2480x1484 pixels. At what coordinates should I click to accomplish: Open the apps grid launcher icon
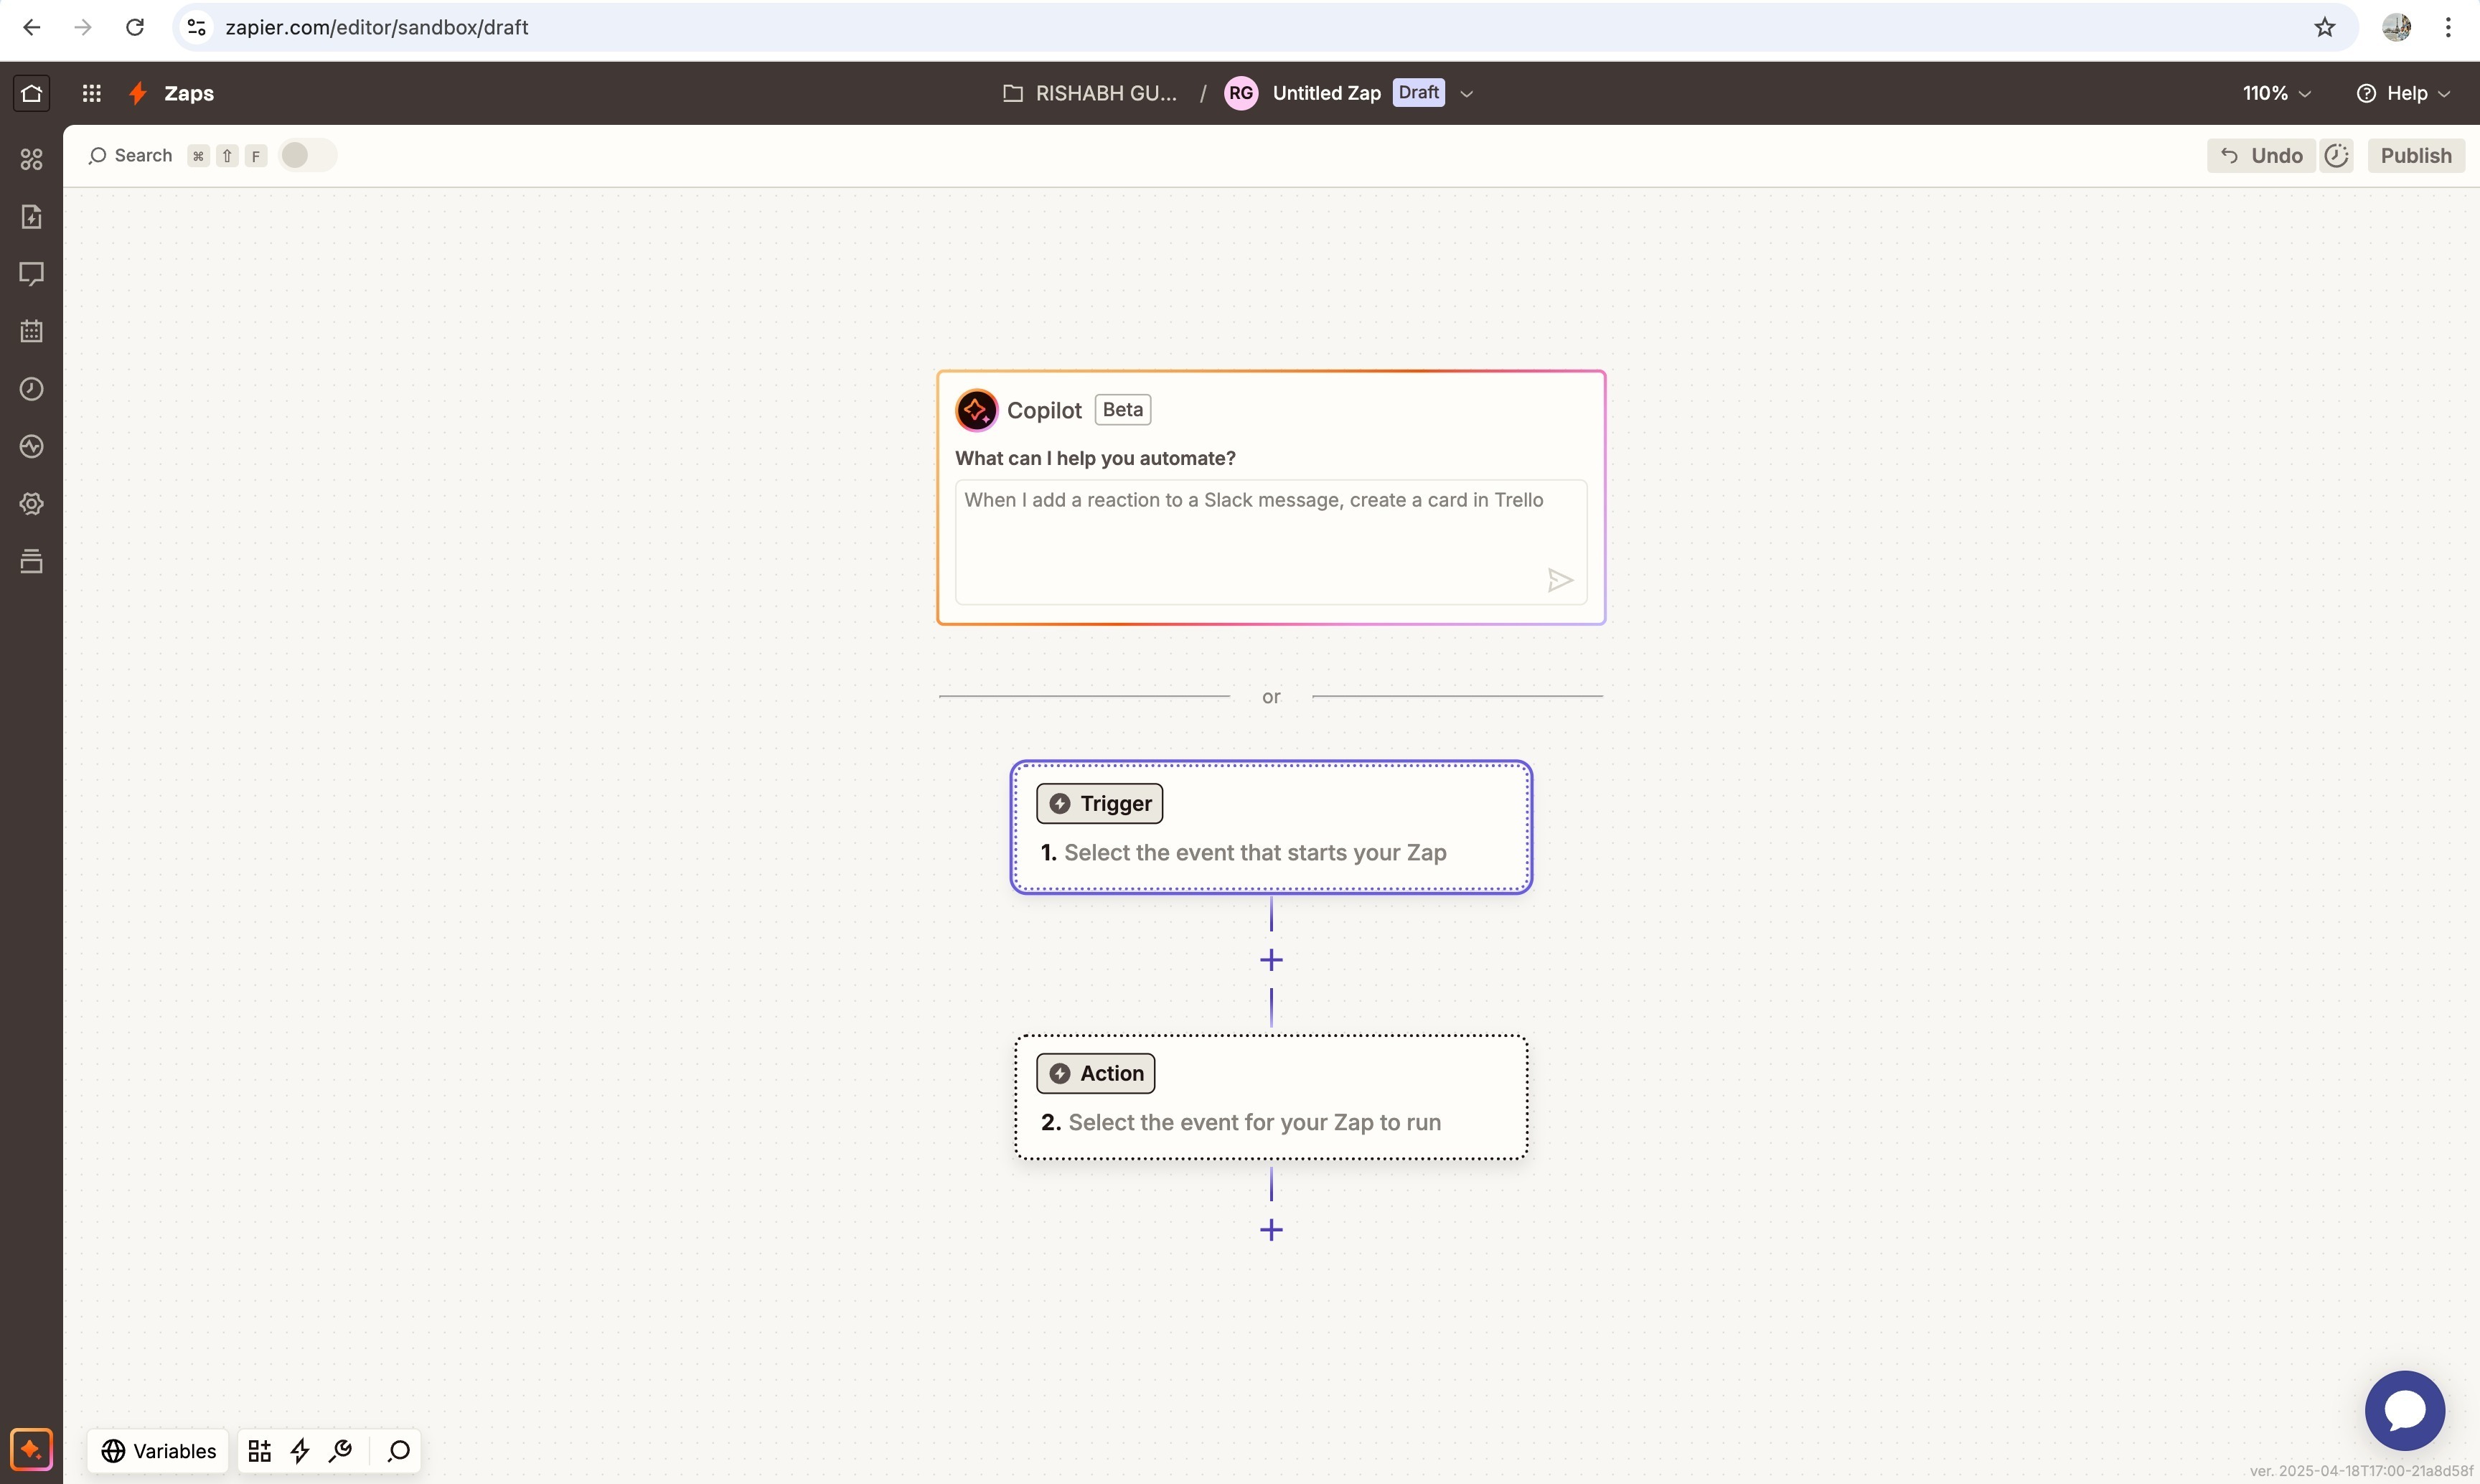tap(91, 93)
